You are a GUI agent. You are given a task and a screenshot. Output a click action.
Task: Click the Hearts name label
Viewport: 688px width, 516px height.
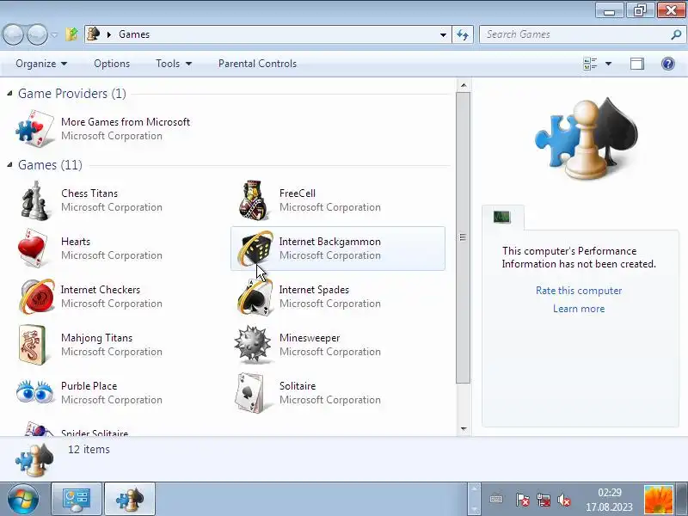[76, 242]
